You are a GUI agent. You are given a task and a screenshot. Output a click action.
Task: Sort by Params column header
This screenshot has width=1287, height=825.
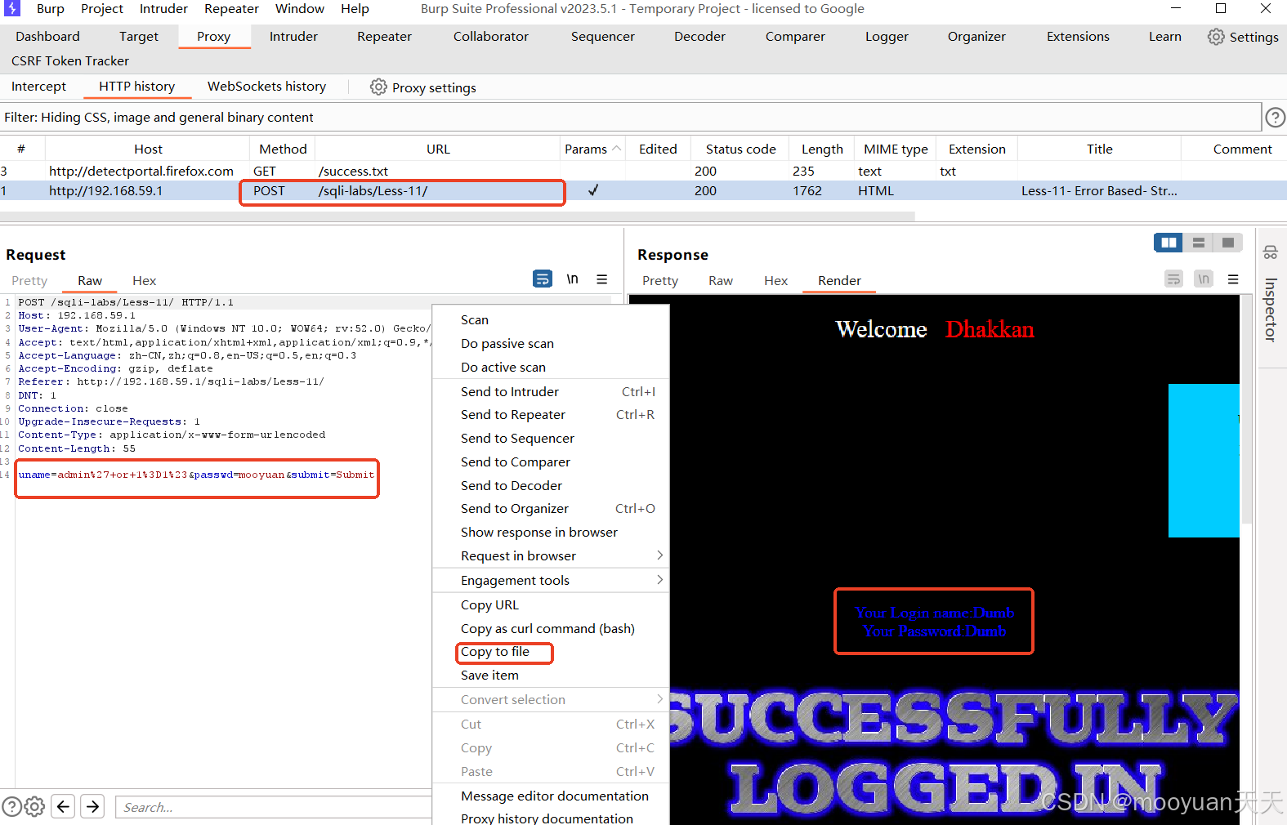tap(592, 149)
